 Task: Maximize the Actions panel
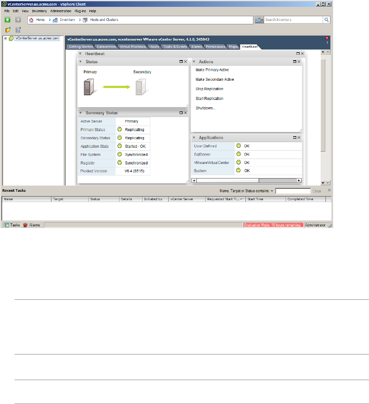(x=295, y=61)
